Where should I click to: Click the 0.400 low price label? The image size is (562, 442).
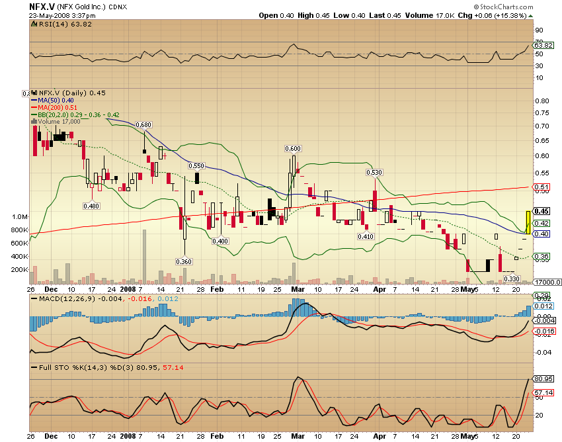pyautogui.click(x=220, y=241)
